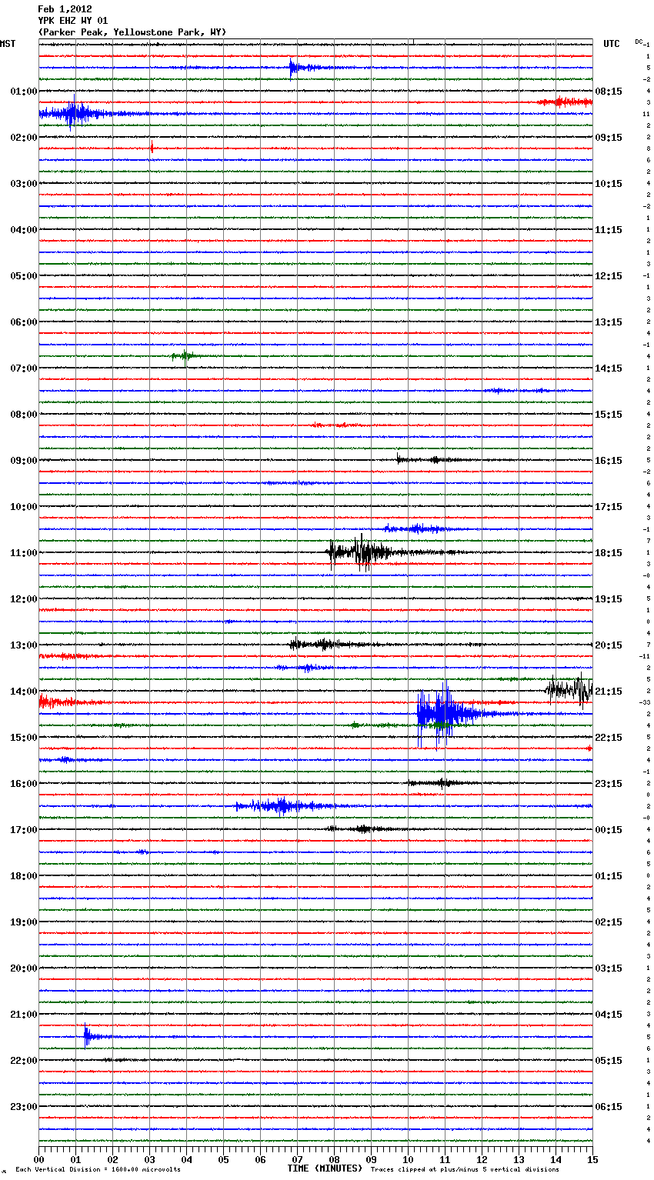Click the 23:15 UTC time label
654x1180 pixels.
(x=609, y=784)
